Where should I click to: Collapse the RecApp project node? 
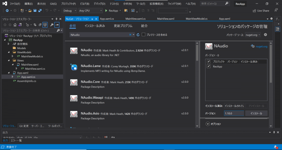click(x=5, y=40)
